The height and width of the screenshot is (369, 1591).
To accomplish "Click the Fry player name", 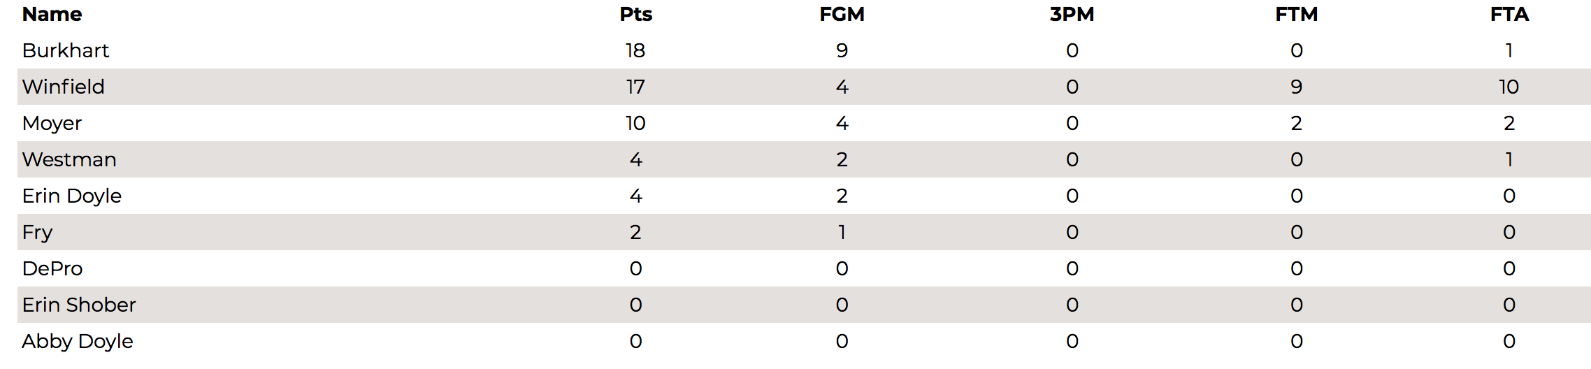I will [x=38, y=233].
